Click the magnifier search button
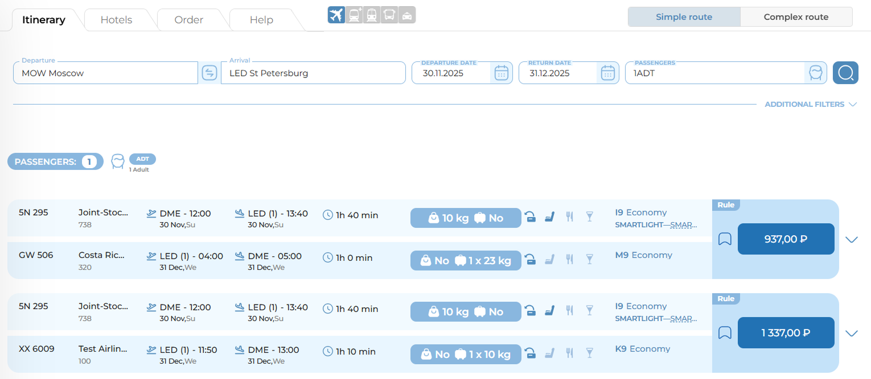871x379 pixels. 845,73
